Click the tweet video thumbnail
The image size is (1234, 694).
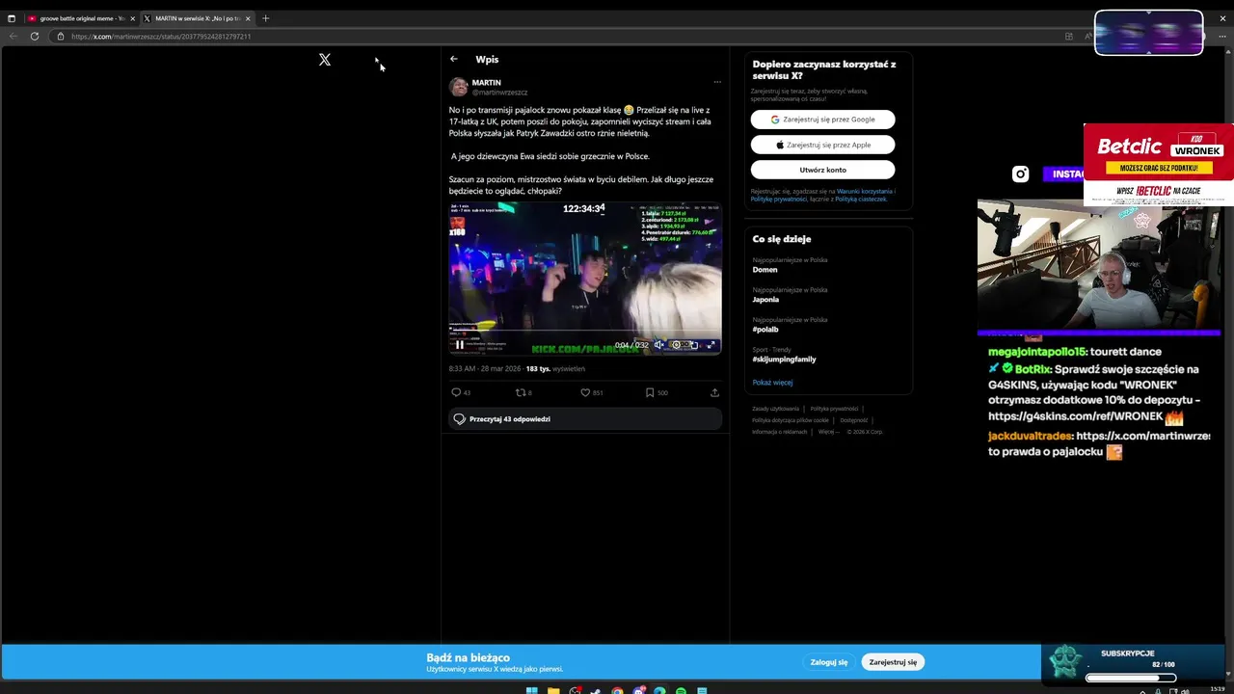pyautogui.click(x=584, y=278)
